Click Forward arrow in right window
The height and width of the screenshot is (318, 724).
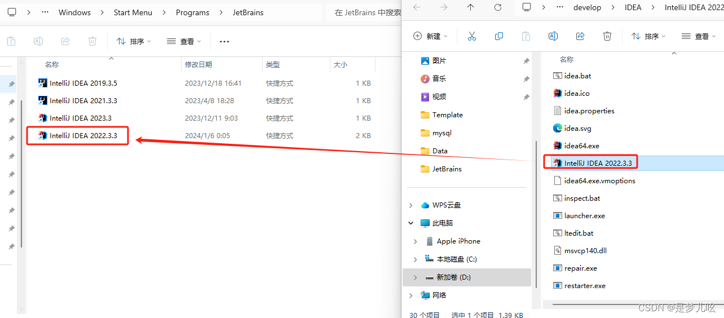tap(444, 7)
